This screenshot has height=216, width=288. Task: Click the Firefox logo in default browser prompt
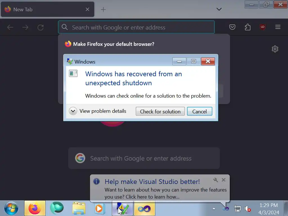(68, 44)
